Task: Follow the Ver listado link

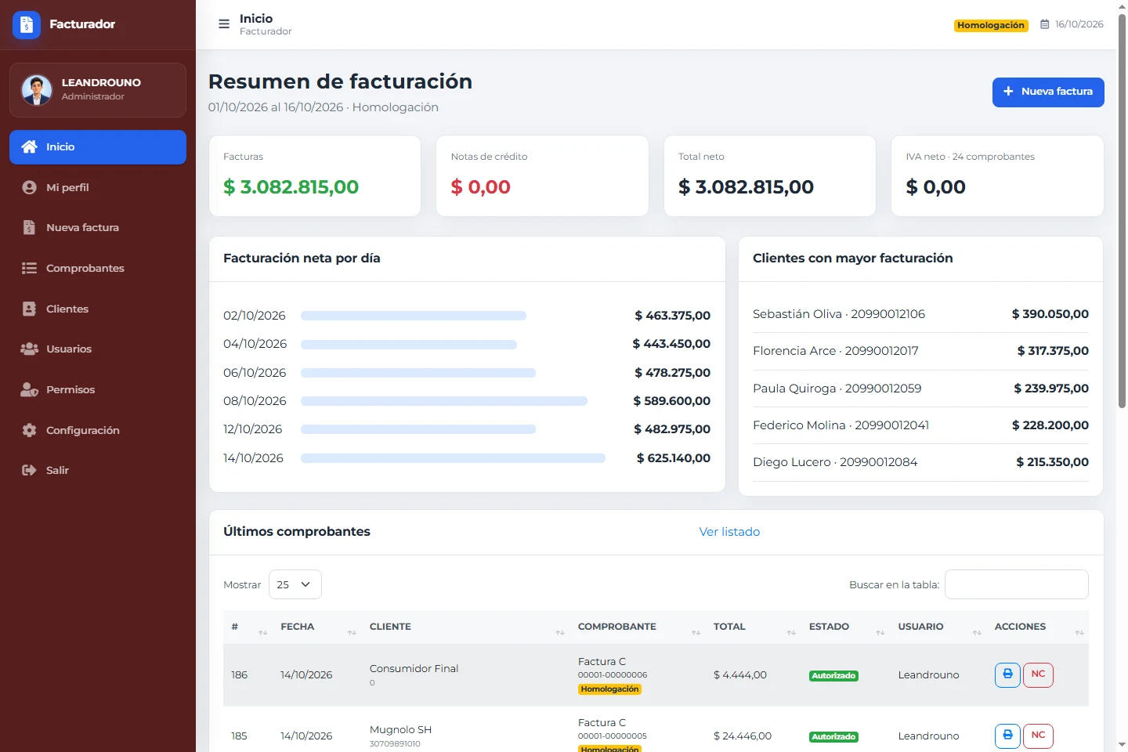Action: coord(729,532)
